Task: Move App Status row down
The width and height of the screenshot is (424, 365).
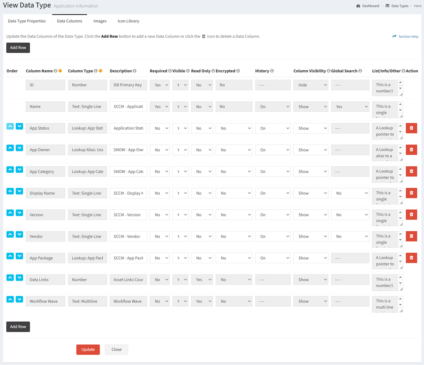Action: [19, 126]
